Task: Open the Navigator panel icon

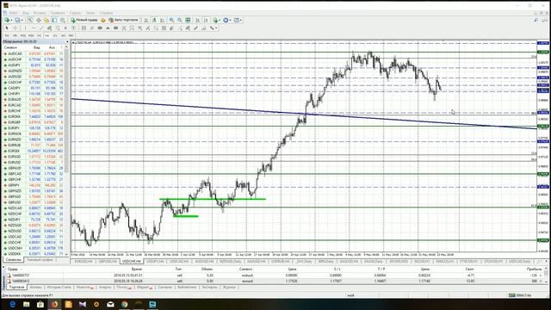Action: (x=46, y=20)
